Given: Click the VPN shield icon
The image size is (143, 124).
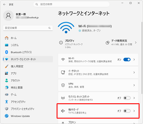Looking at the screenshot, I should click(x=63, y=85).
